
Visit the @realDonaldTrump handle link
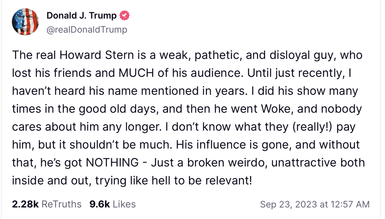pos(87,30)
